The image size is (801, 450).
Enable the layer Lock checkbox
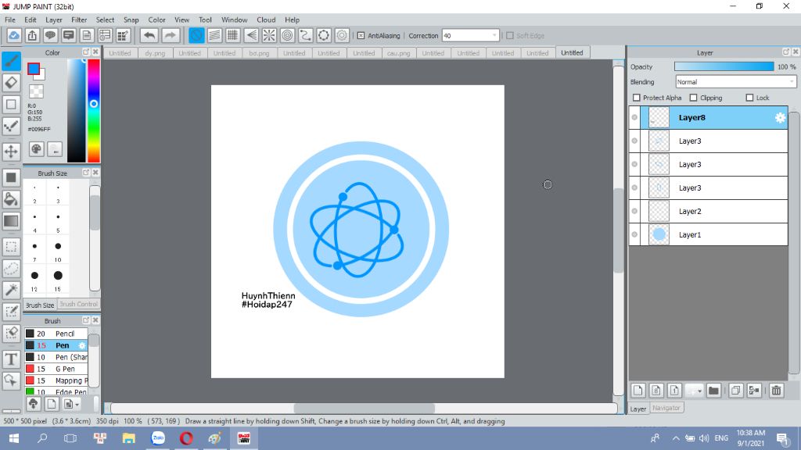(x=749, y=98)
